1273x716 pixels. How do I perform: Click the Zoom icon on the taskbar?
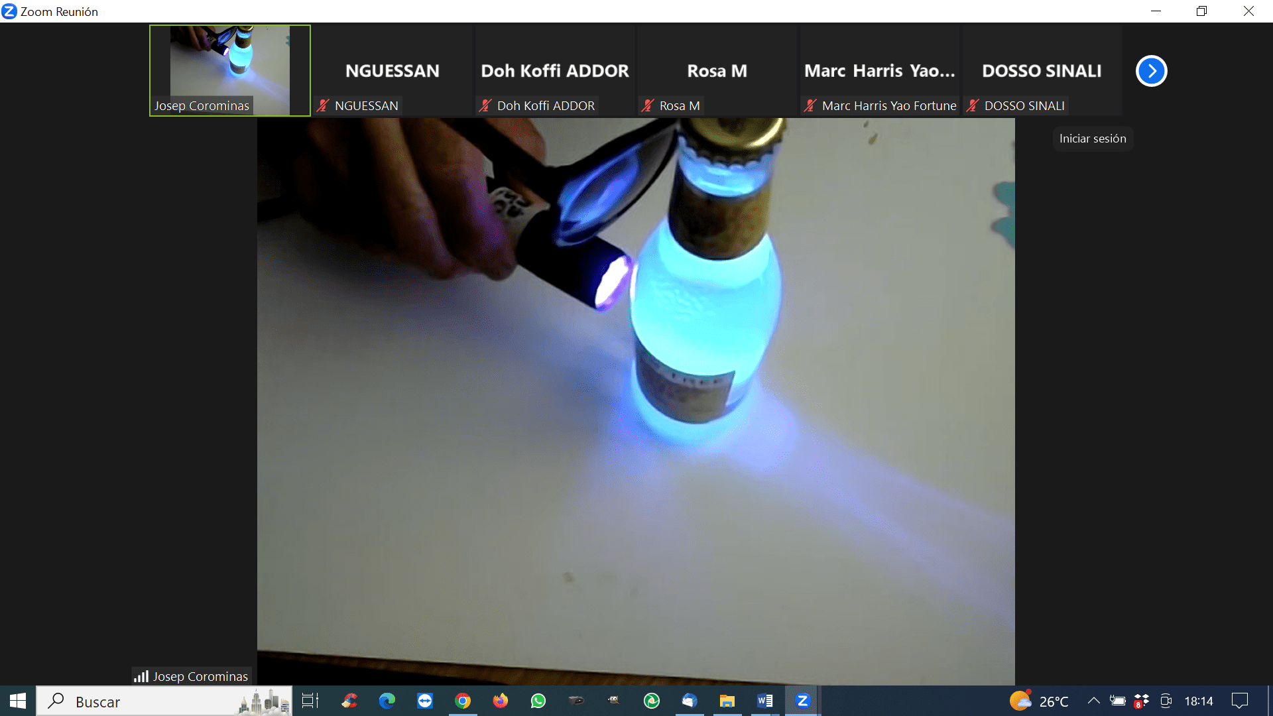(803, 701)
